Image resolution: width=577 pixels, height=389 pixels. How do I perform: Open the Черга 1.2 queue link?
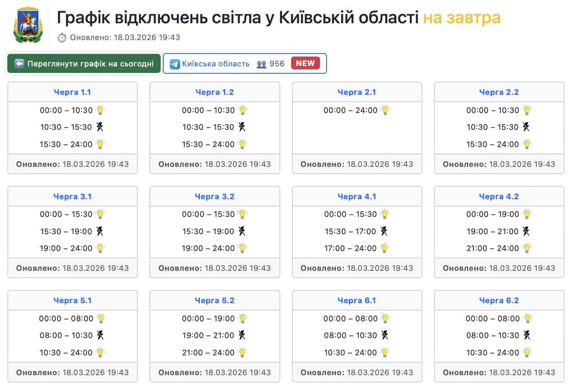pos(215,92)
